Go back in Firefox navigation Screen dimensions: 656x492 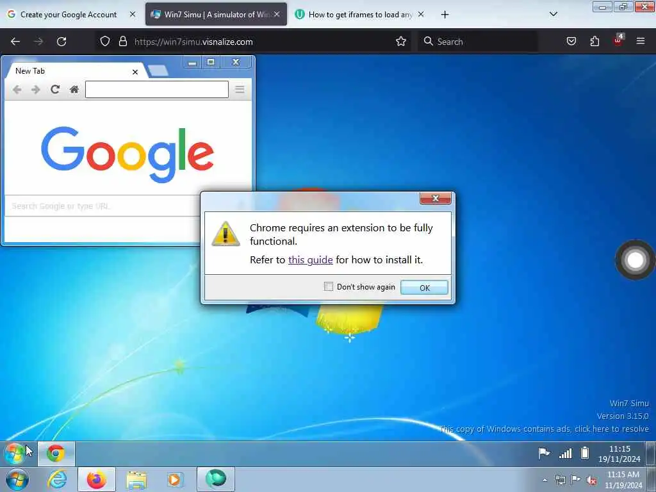coord(15,42)
